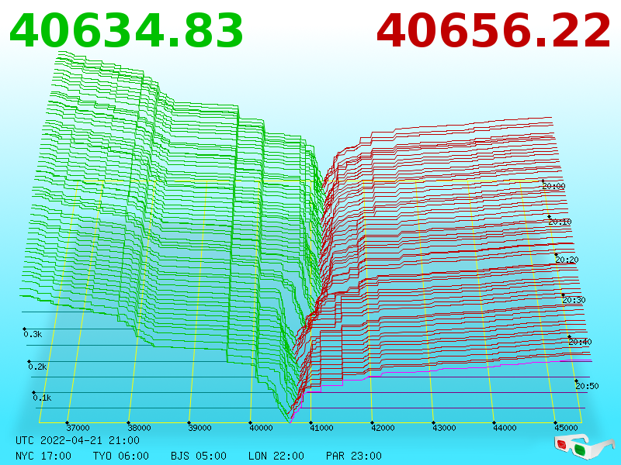Click the 39000 price axis label
The height and width of the screenshot is (465, 621).
coord(199,428)
